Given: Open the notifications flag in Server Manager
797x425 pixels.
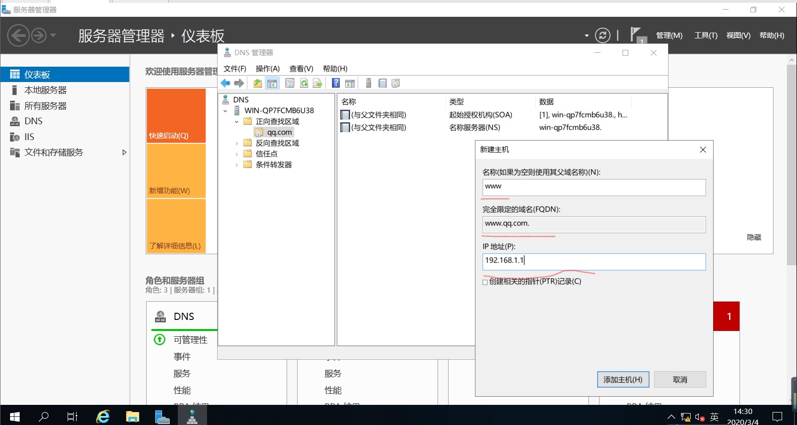Looking at the screenshot, I should [638, 35].
